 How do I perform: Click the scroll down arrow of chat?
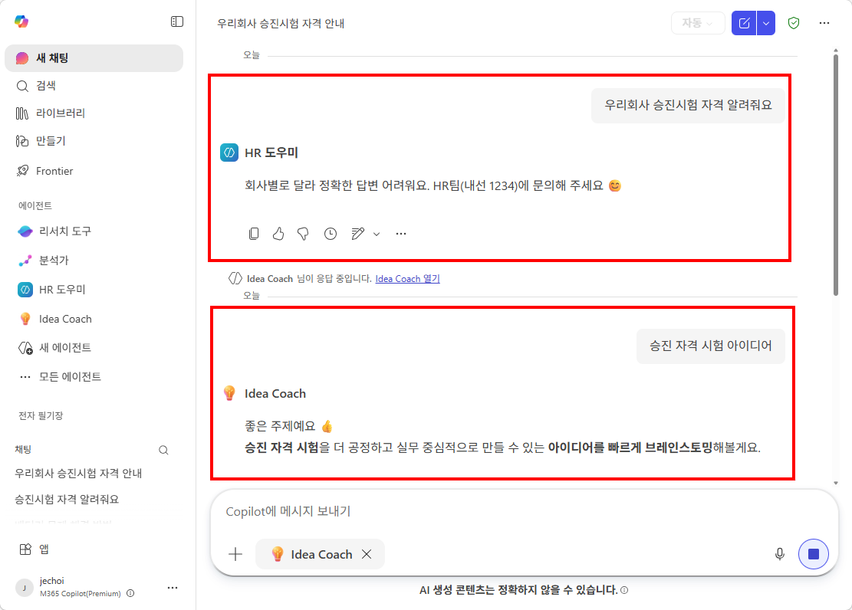tap(836, 483)
